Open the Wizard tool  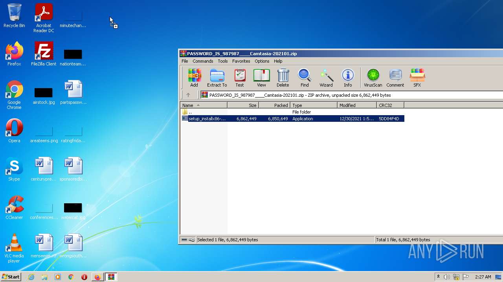326,78
